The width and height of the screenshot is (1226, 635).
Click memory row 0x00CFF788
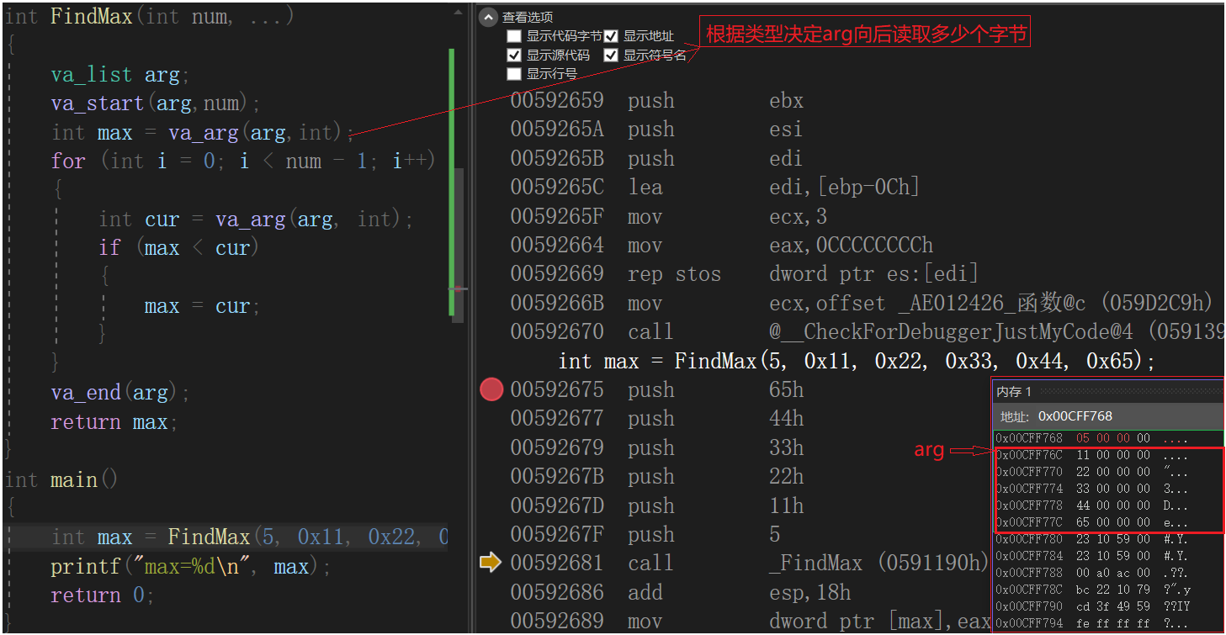[1091, 573]
